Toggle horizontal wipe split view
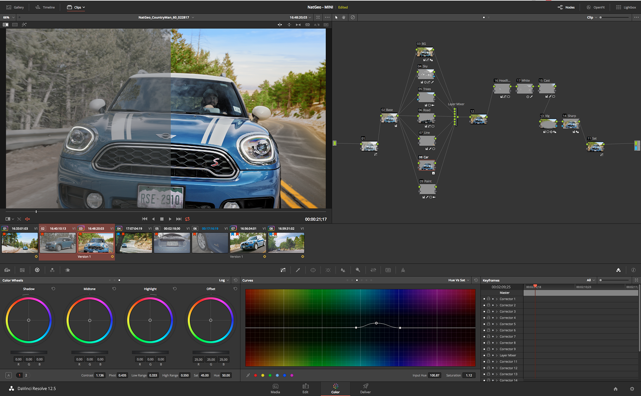This screenshot has height=396, width=641. (x=280, y=25)
